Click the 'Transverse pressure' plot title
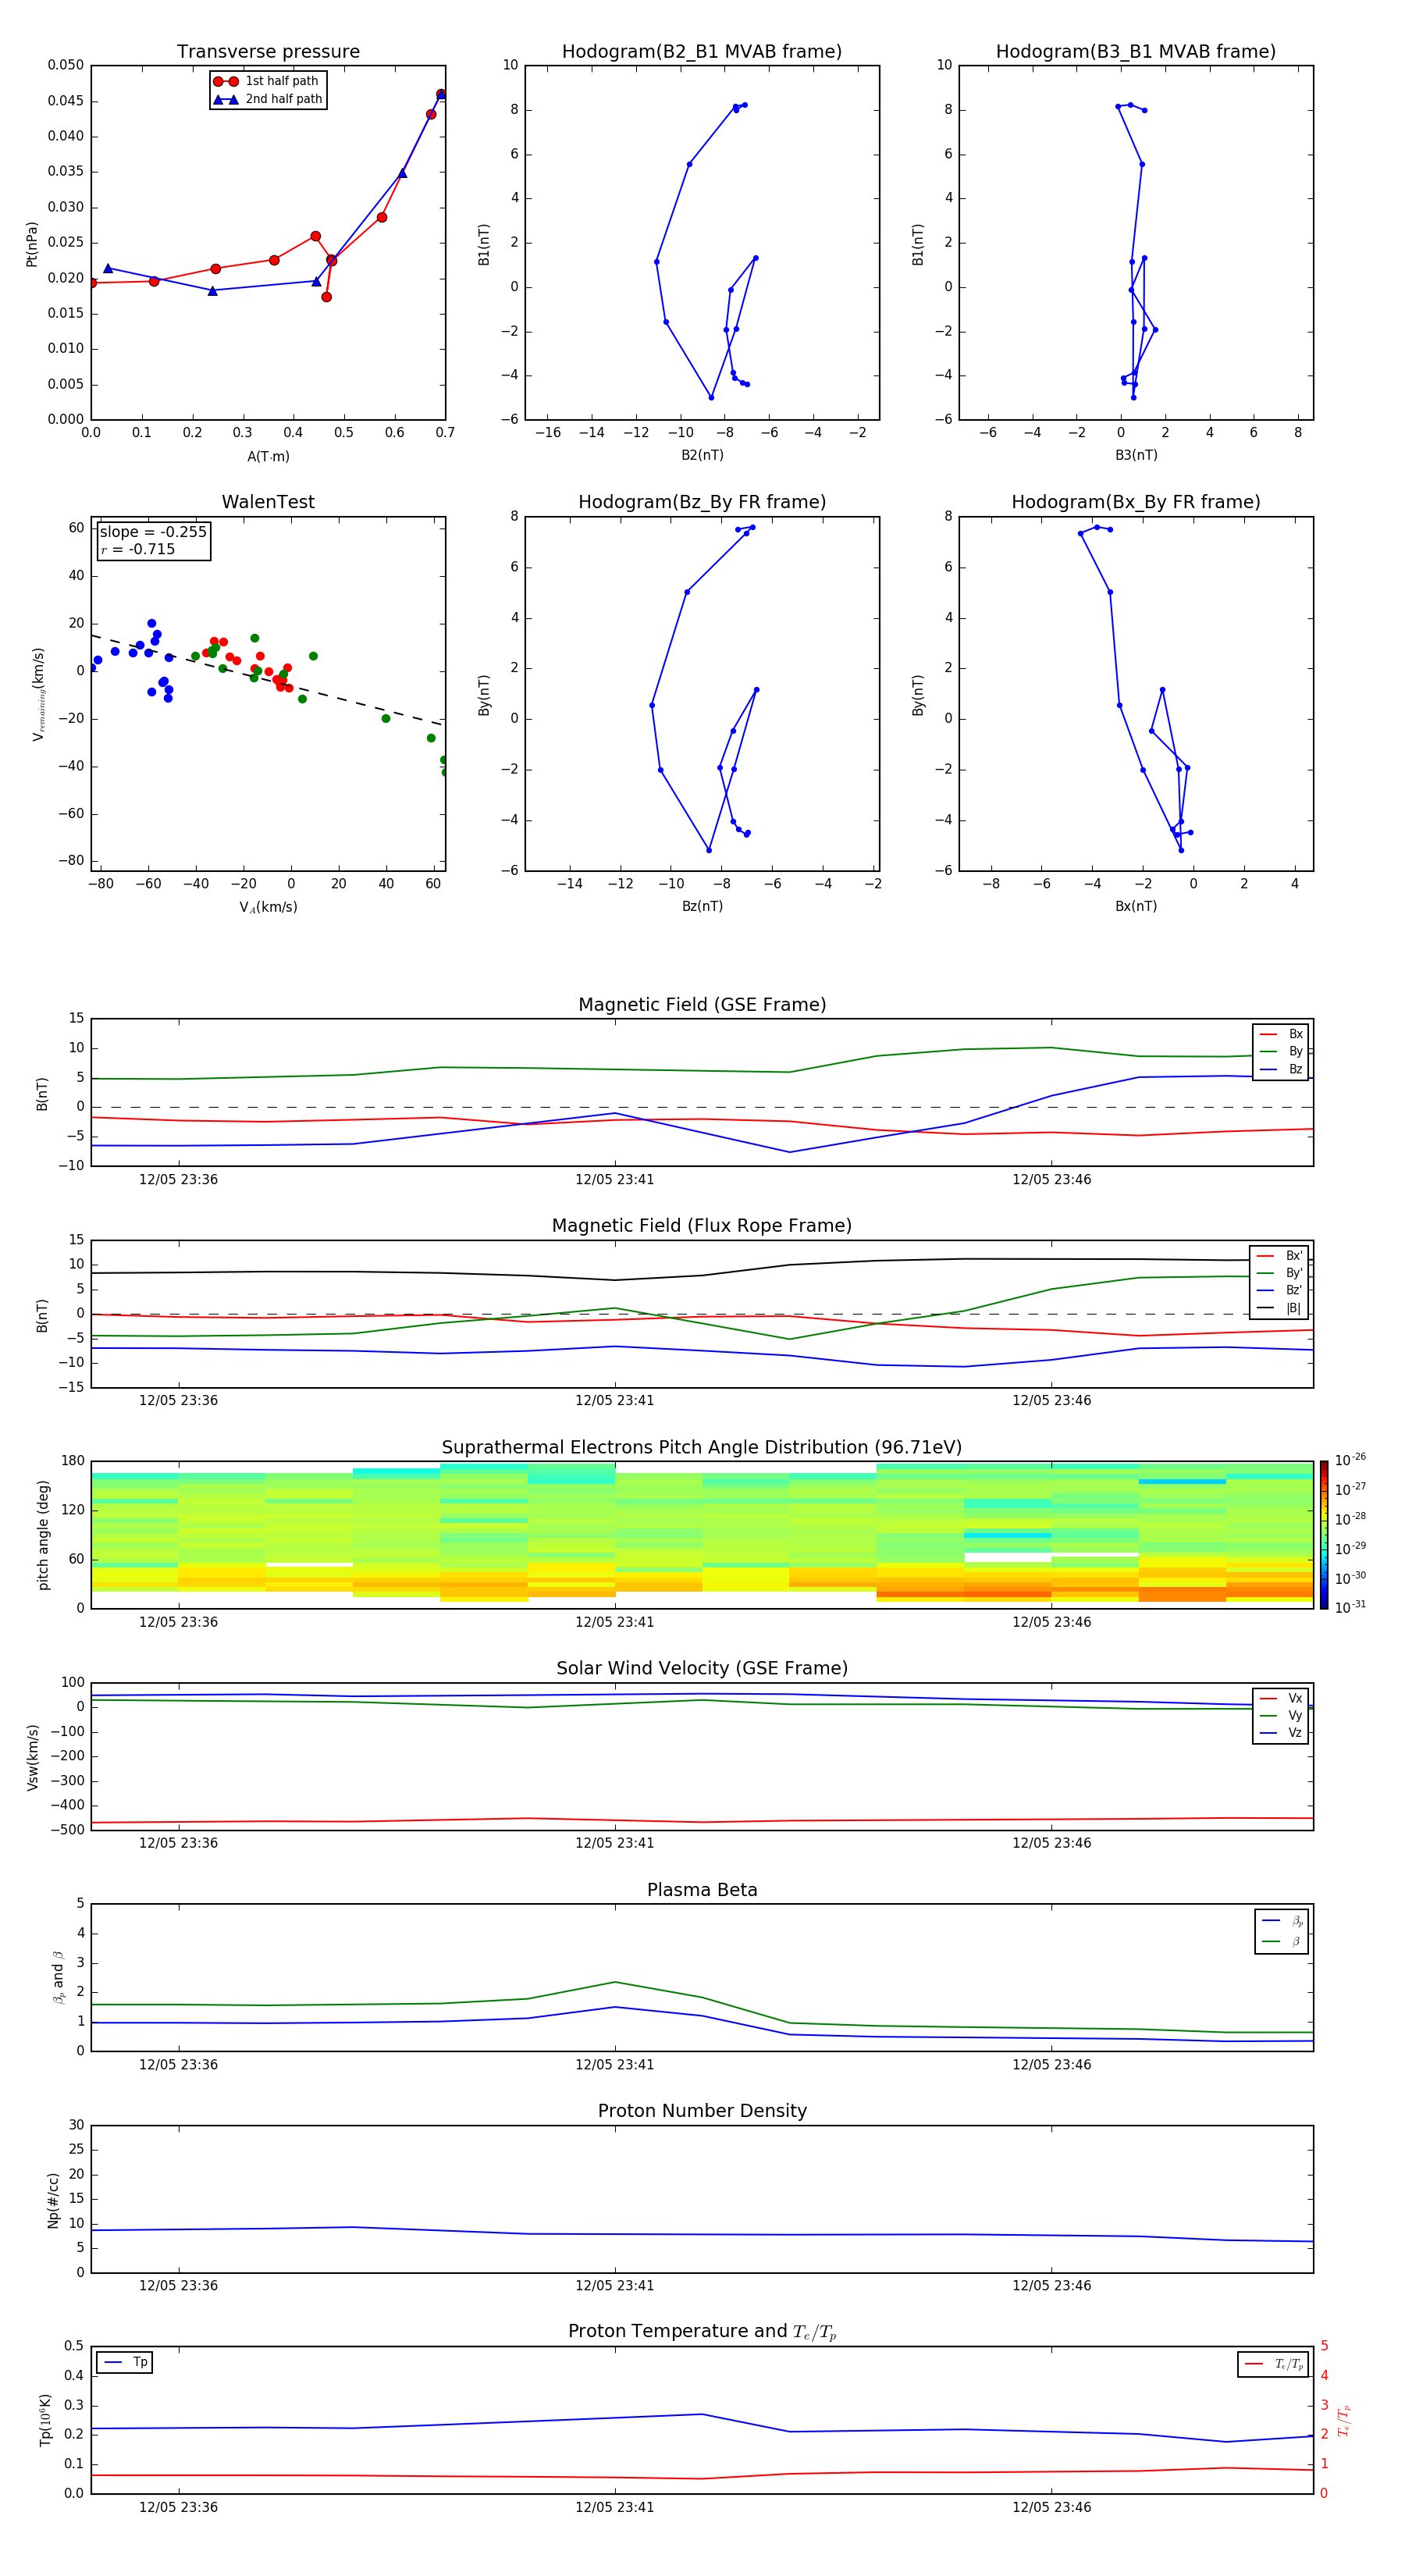Viewport: 1405px width, 2576px height. pos(268,52)
